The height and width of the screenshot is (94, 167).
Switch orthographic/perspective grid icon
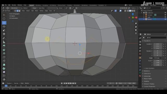(136, 33)
